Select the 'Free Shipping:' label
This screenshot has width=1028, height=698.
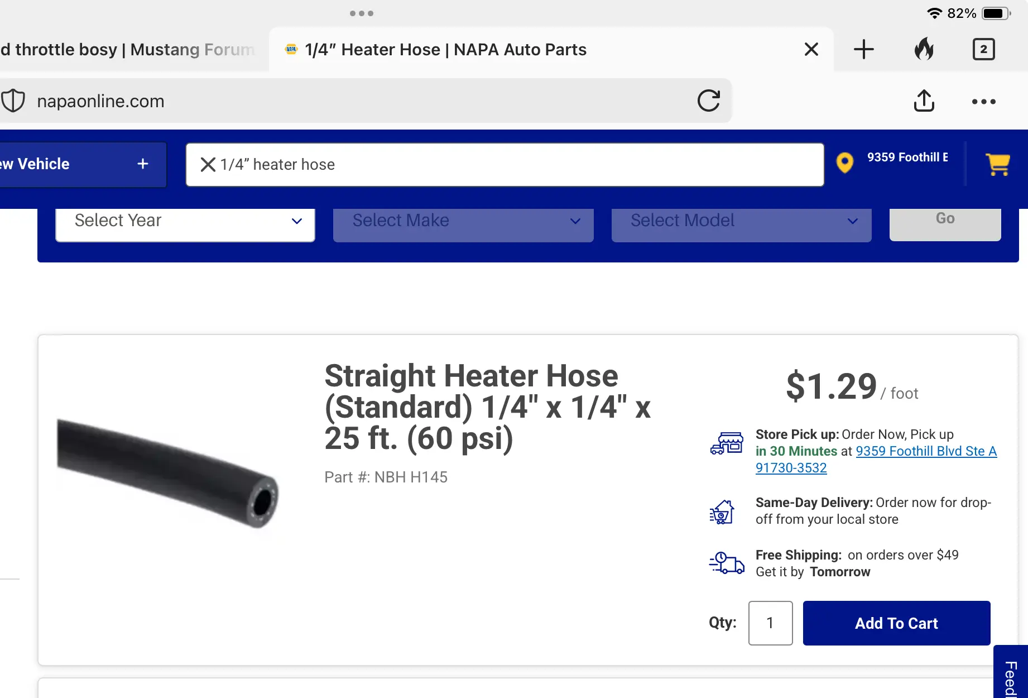pos(799,555)
